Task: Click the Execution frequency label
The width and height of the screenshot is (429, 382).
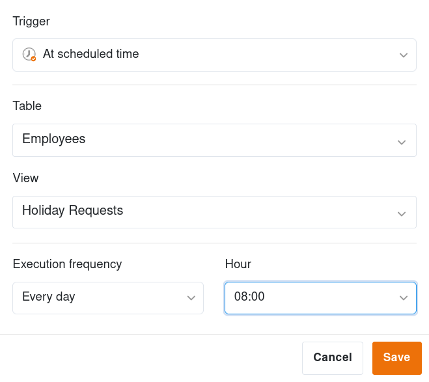Action: pyautogui.click(x=67, y=264)
